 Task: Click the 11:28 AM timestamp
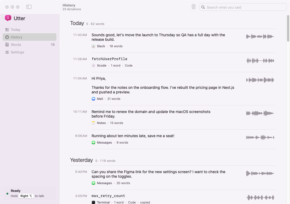[x=80, y=59]
